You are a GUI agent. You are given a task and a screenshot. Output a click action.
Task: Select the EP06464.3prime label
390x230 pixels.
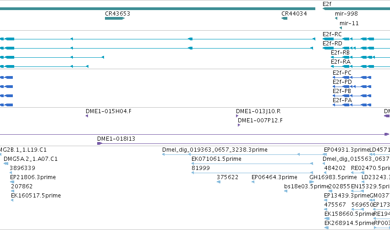pyautogui.click(x=275, y=177)
